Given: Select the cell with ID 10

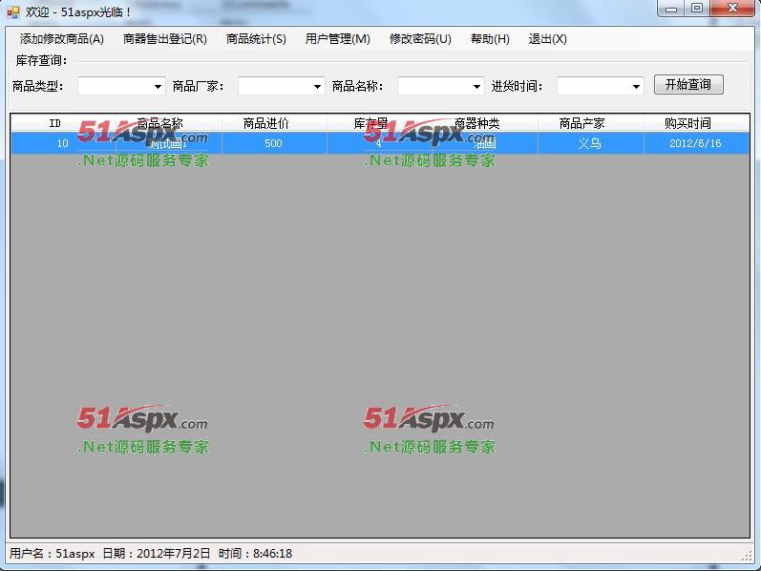Looking at the screenshot, I should click(63, 143).
